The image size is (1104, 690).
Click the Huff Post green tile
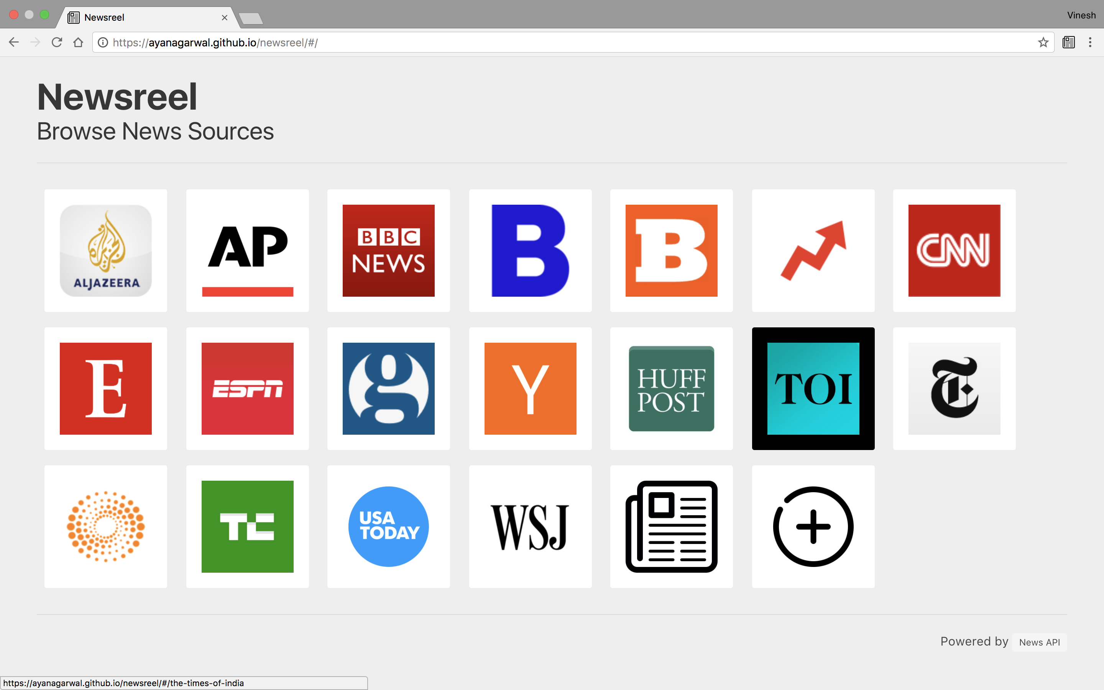point(671,388)
